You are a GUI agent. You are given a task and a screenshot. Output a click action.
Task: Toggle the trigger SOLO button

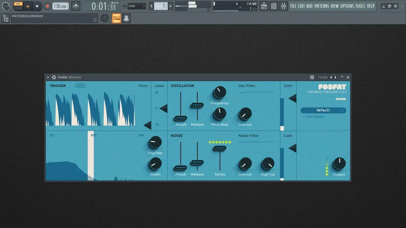pyautogui.click(x=80, y=85)
